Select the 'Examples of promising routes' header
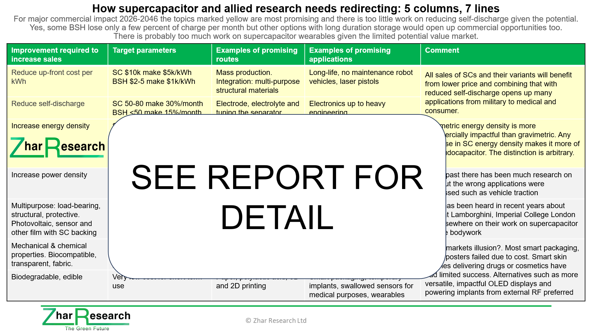Viewport: 592px width, 333px height. tap(257, 55)
